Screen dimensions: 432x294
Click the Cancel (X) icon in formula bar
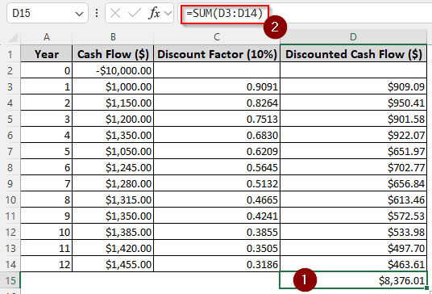coord(115,13)
